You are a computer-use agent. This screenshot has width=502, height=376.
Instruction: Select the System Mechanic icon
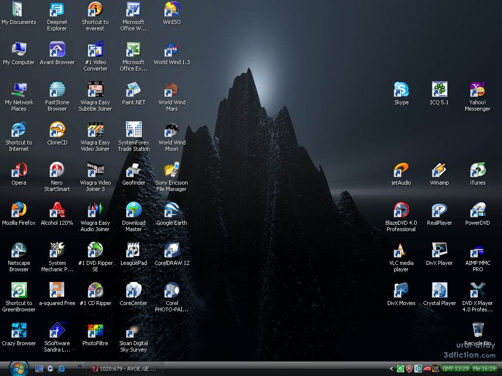(57, 250)
